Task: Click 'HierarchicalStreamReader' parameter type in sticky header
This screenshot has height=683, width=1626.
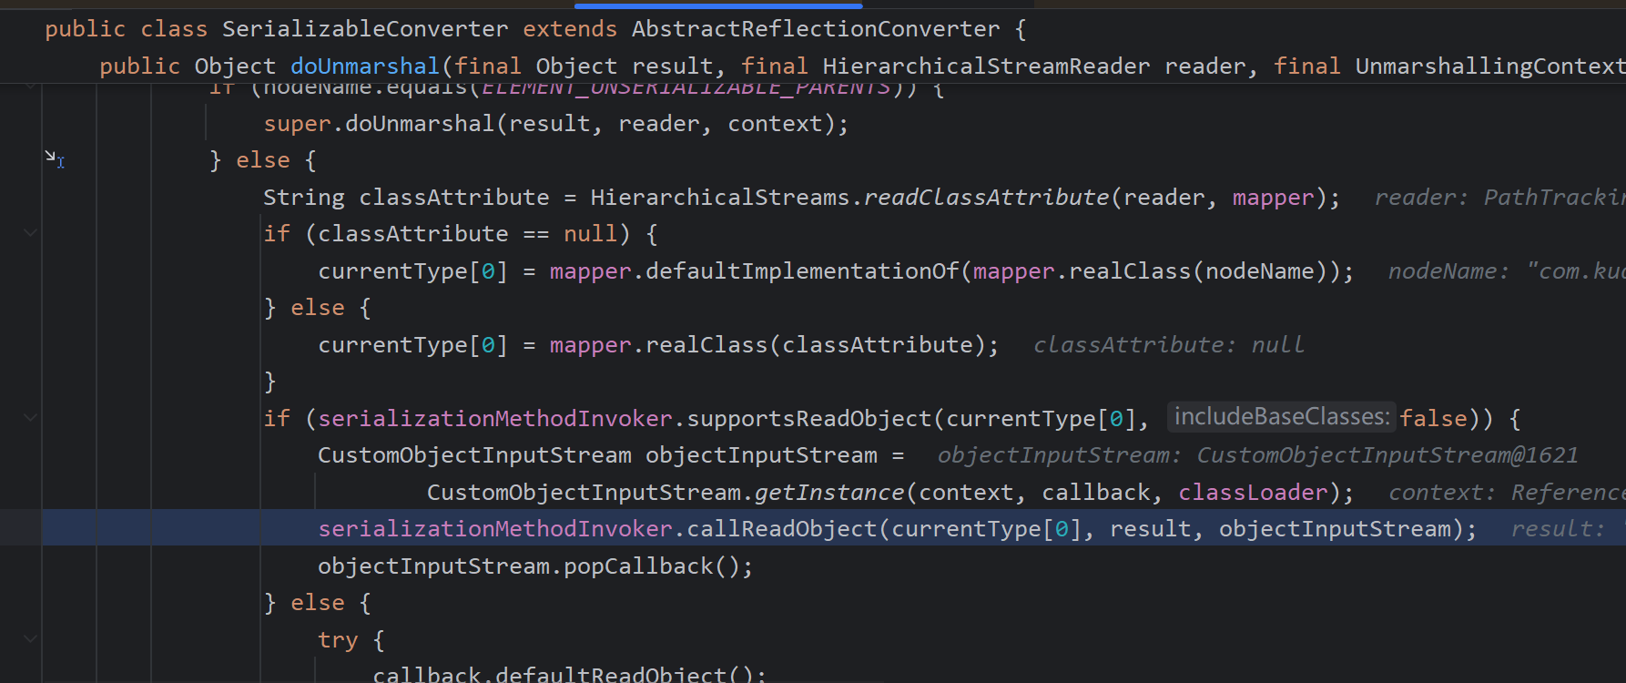Action: coord(986,66)
